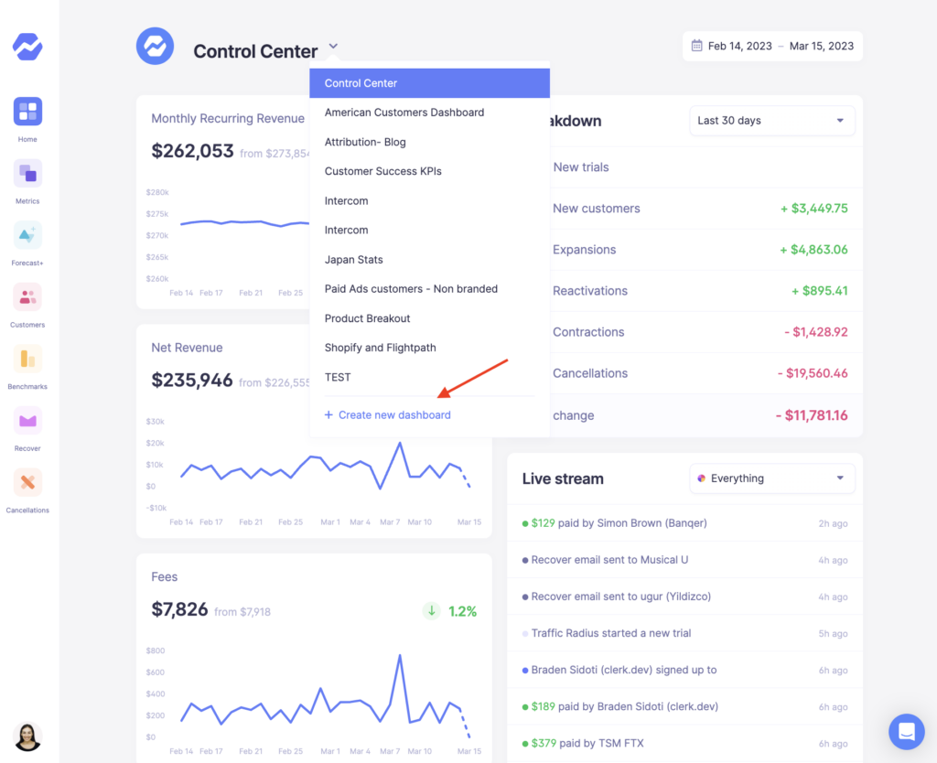Screen dimensions: 937x763
Task: Click the user avatar at bottom left
Action: point(27,737)
